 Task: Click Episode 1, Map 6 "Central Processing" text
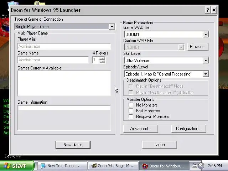tap(159, 74)
